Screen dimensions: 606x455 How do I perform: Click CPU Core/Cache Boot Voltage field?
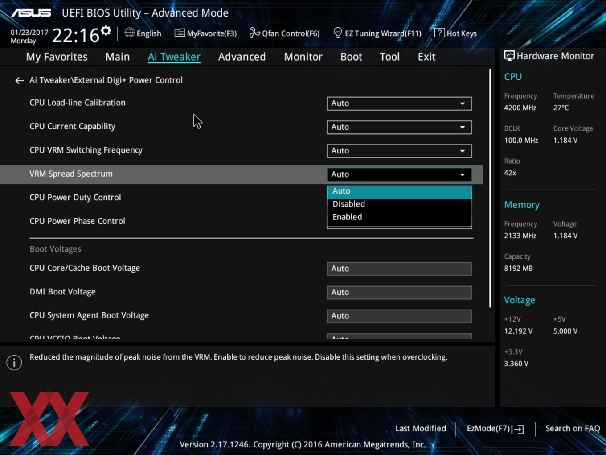pos(399,269)
